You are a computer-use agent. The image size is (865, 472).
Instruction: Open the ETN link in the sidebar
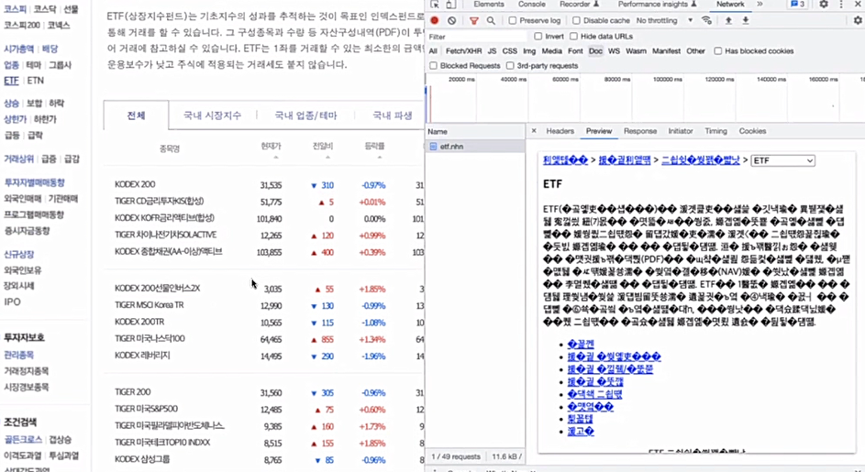coord(35,81)
